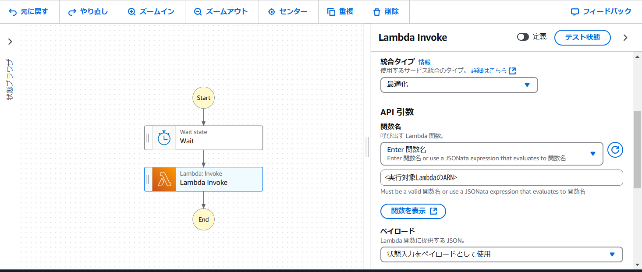642x272 pixels.
Task: Select the End node
Action: (204, 219)
